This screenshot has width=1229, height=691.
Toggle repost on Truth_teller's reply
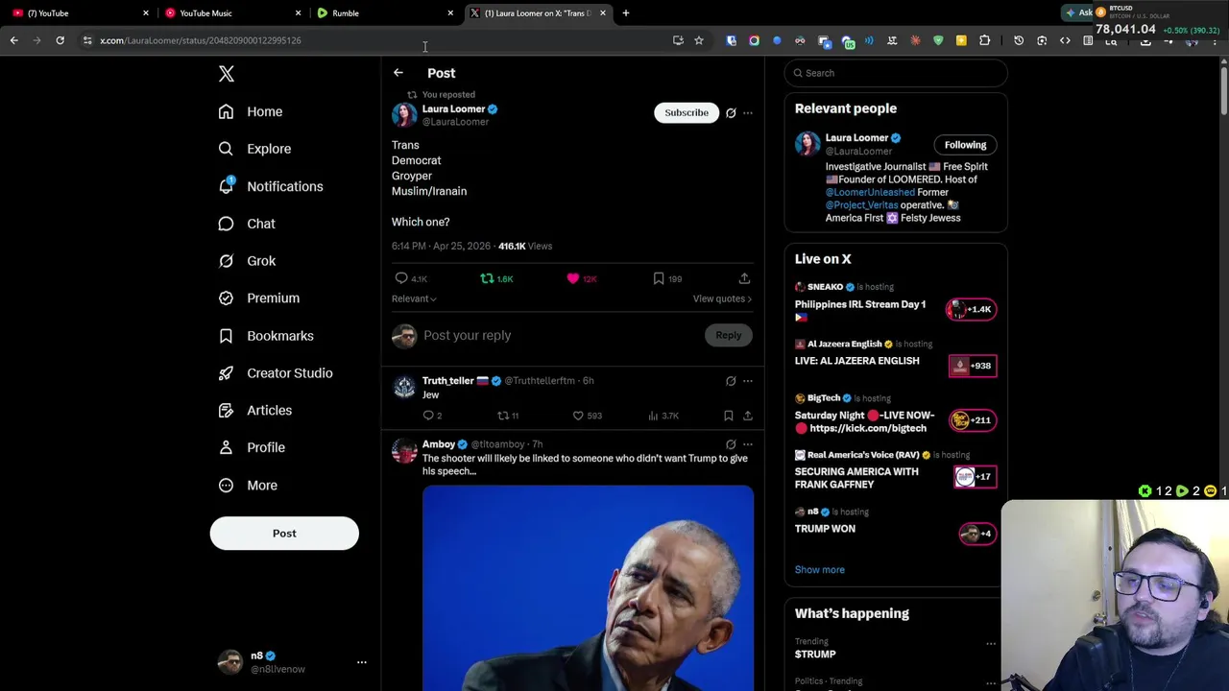pyautogui.click(x=502, y=416)
